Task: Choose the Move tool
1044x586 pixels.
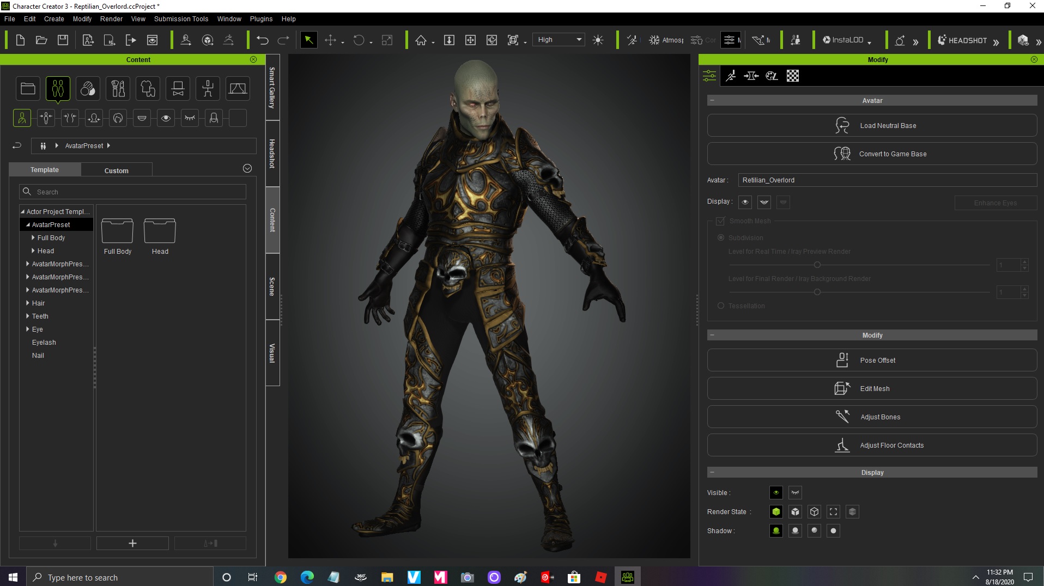Action: (330, 40)
